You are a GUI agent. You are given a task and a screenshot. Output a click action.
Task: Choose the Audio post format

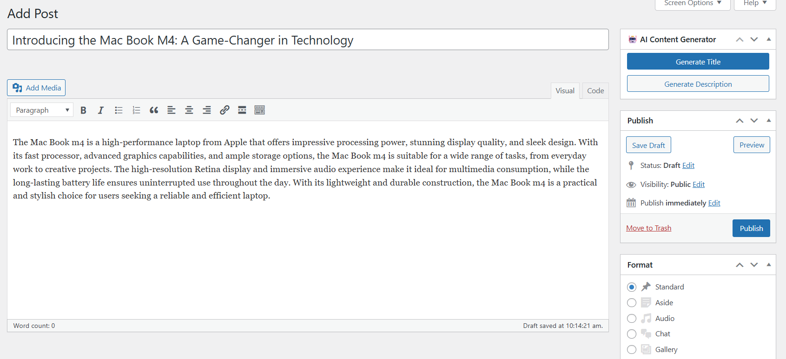632,319
